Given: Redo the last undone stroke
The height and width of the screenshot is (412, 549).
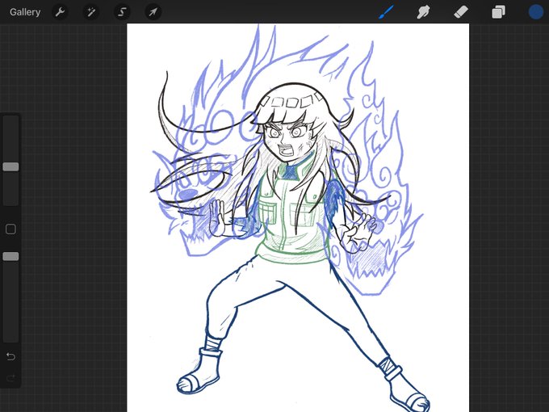Looking at the screenshot, I should pyautogui.click(x=10, y=378).
